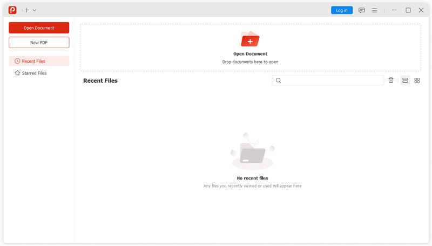Minimize the application window
The height and width of the screenshot is (246, 432).
coord(395,10)
